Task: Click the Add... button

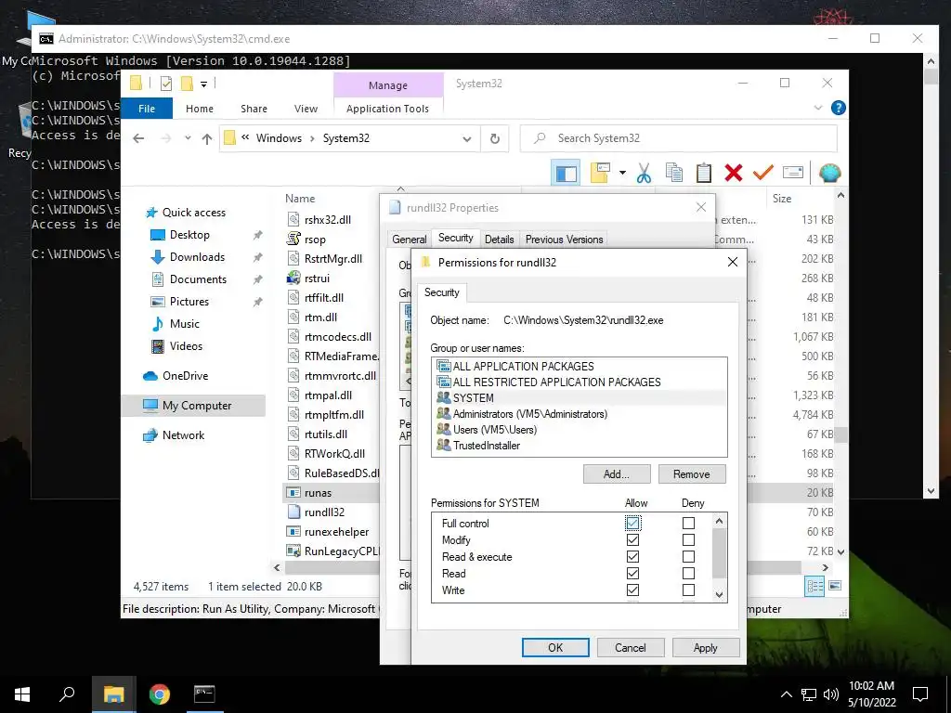Action: pyautogui.click(x=617, y=474)
